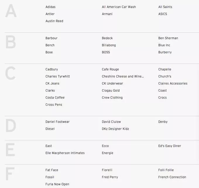Open Ed's Easy Diner link

pyautogui.click(x=169, y=146)
